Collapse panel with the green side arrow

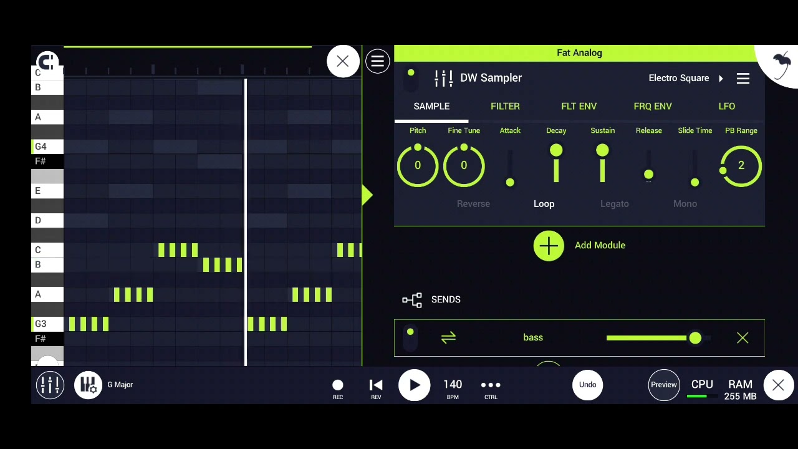pyautogui.click(x=367, y=195)
